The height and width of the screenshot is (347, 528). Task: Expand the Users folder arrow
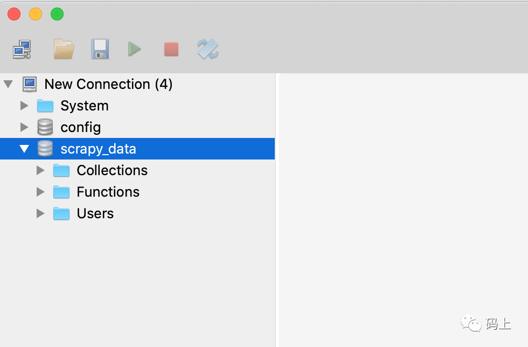point(40,213)
